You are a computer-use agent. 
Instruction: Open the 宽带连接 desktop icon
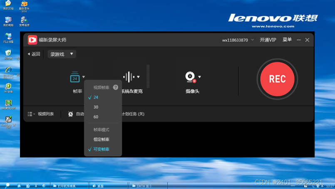(24, 22)
